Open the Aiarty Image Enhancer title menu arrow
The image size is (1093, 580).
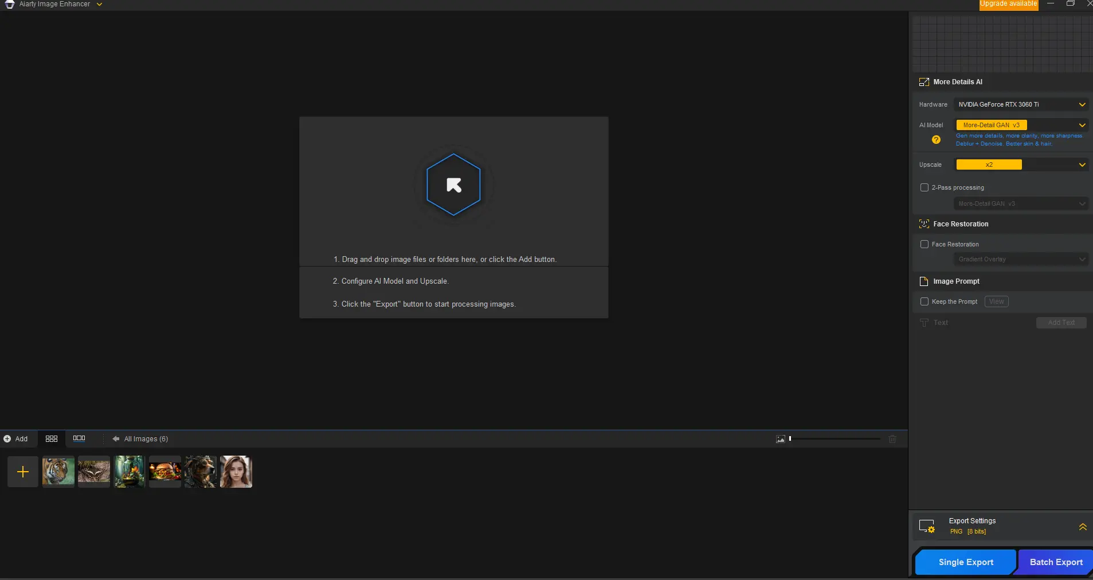[99, 4]
